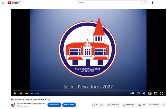Screen dimensions: 167x109
Task: Click the magnifying glass search button
Action: tap(145, 3)
